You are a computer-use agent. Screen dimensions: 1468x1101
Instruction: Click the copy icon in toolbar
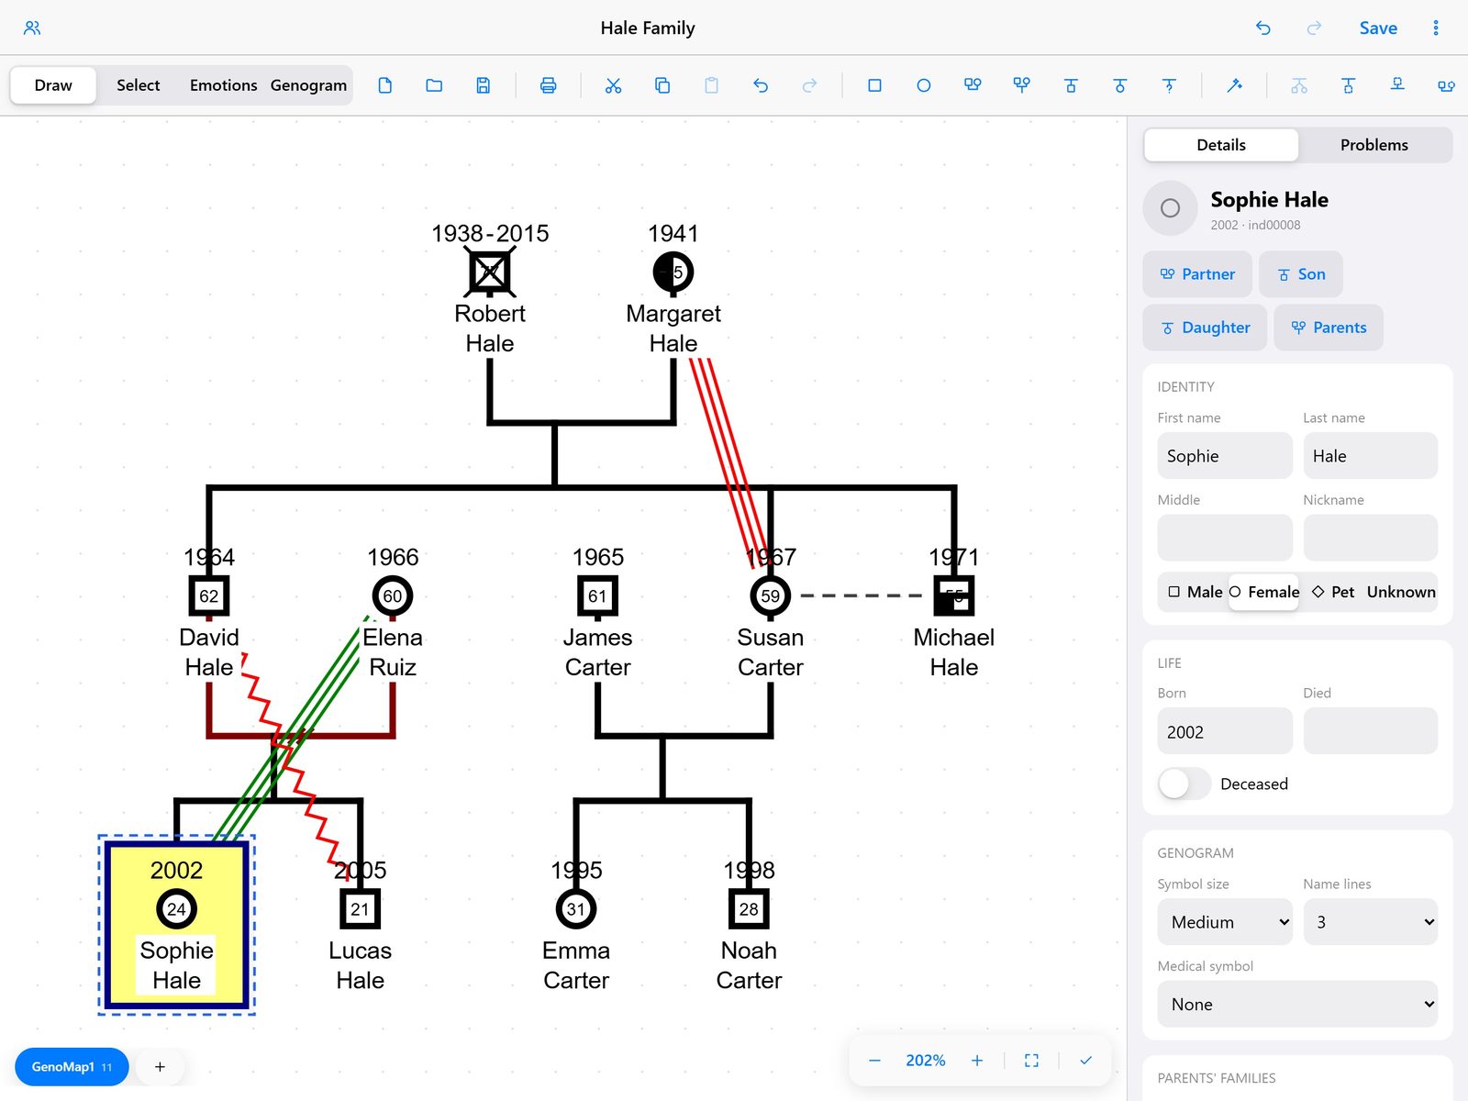[x=662, y=85]
